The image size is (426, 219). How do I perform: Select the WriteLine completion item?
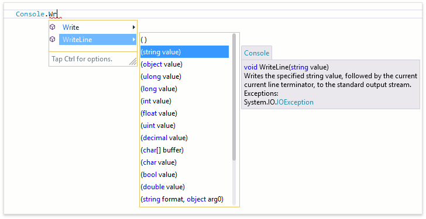(x=98, y=39)
